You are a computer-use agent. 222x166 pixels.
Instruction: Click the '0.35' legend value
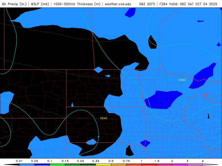pos(96,161)
